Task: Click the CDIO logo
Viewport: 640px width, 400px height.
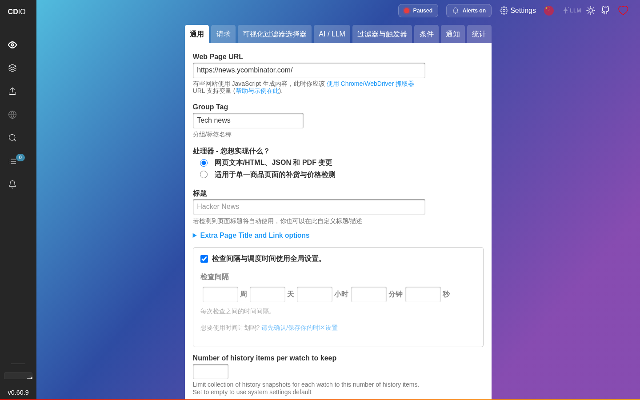Action: pos(16,12)
